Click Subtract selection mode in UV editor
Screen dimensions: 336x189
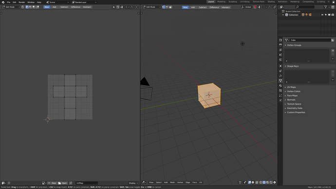click(64, 7)
